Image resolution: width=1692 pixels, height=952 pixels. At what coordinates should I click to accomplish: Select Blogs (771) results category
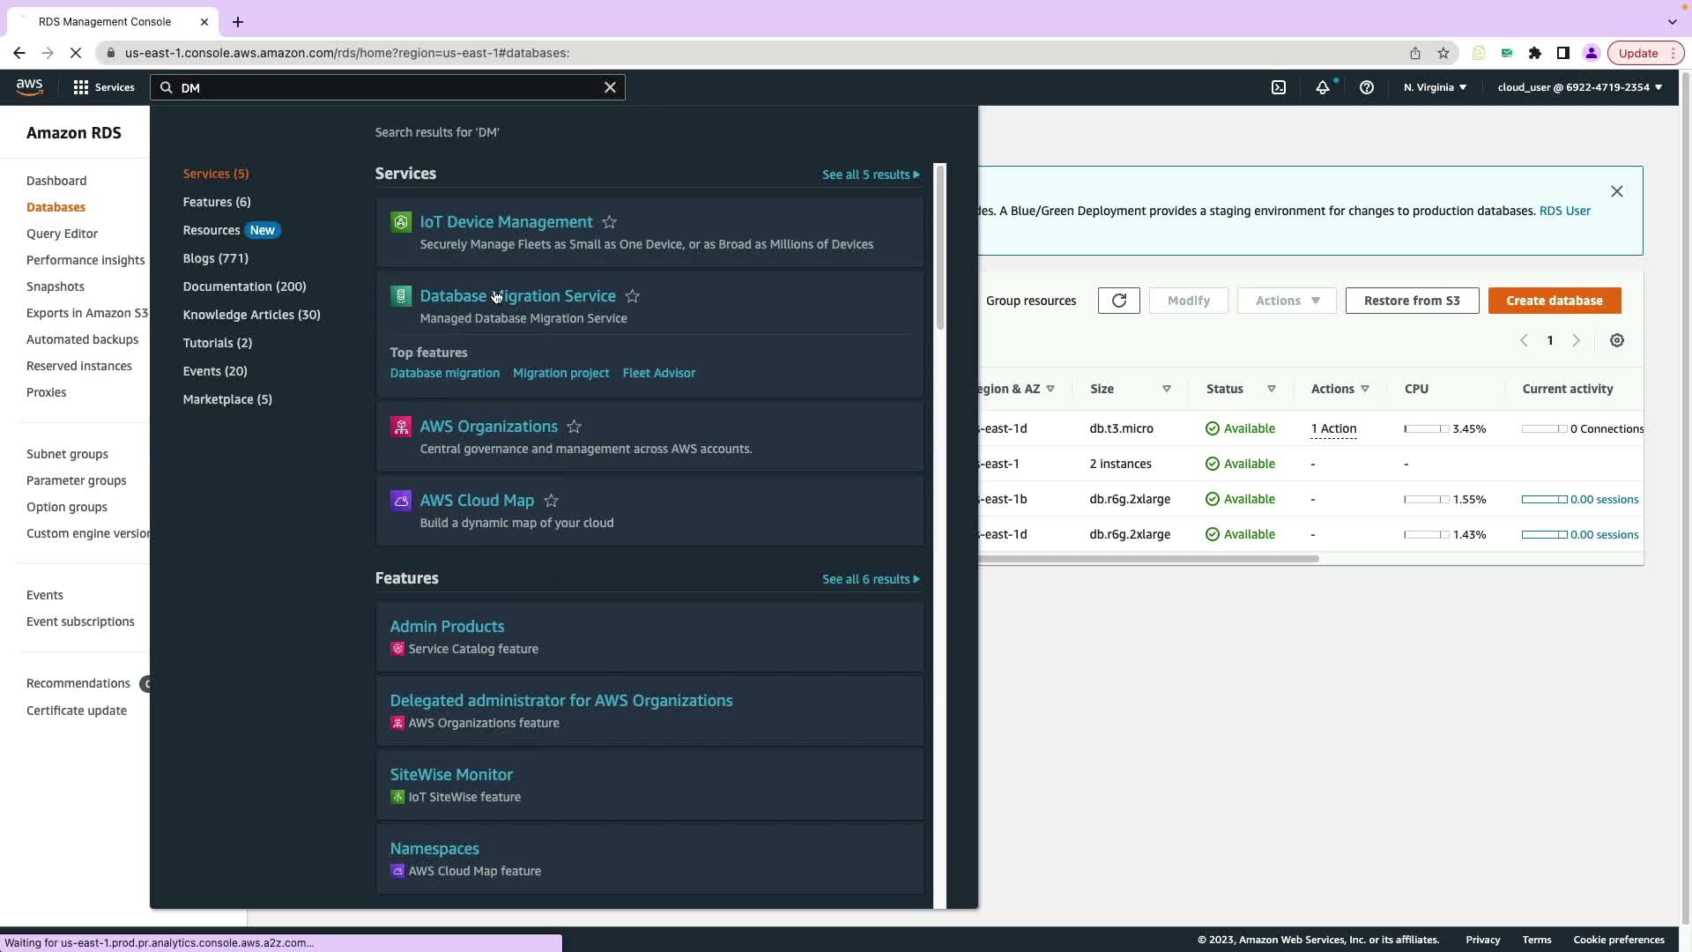[x=215, y=258]
